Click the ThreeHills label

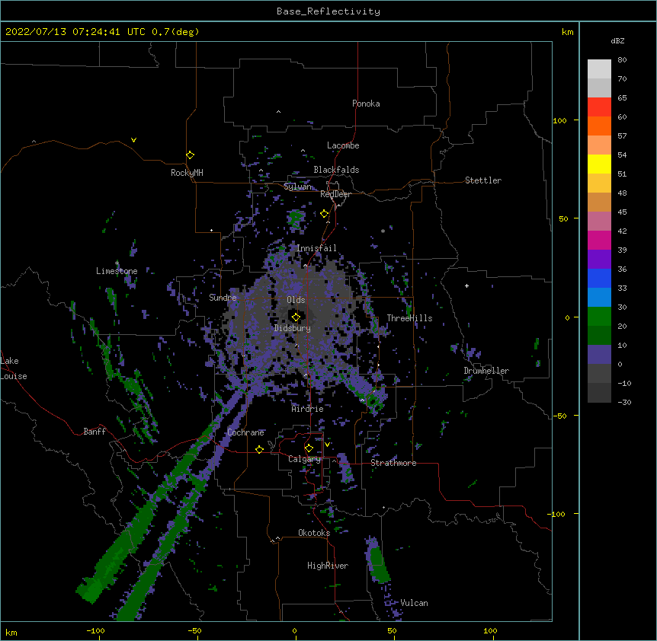click(x=409, y=318)
